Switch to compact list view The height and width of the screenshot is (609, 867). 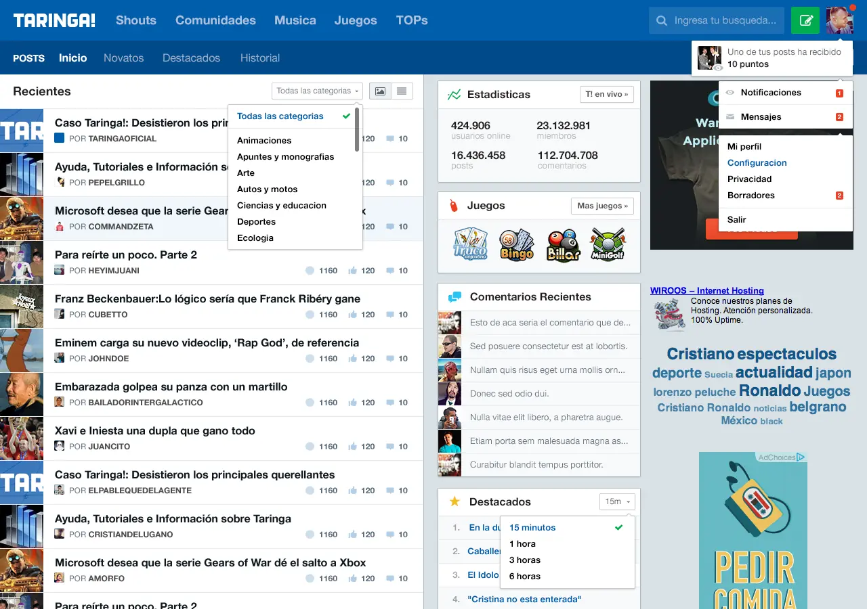pyautogui.click(x=402, y=91)
